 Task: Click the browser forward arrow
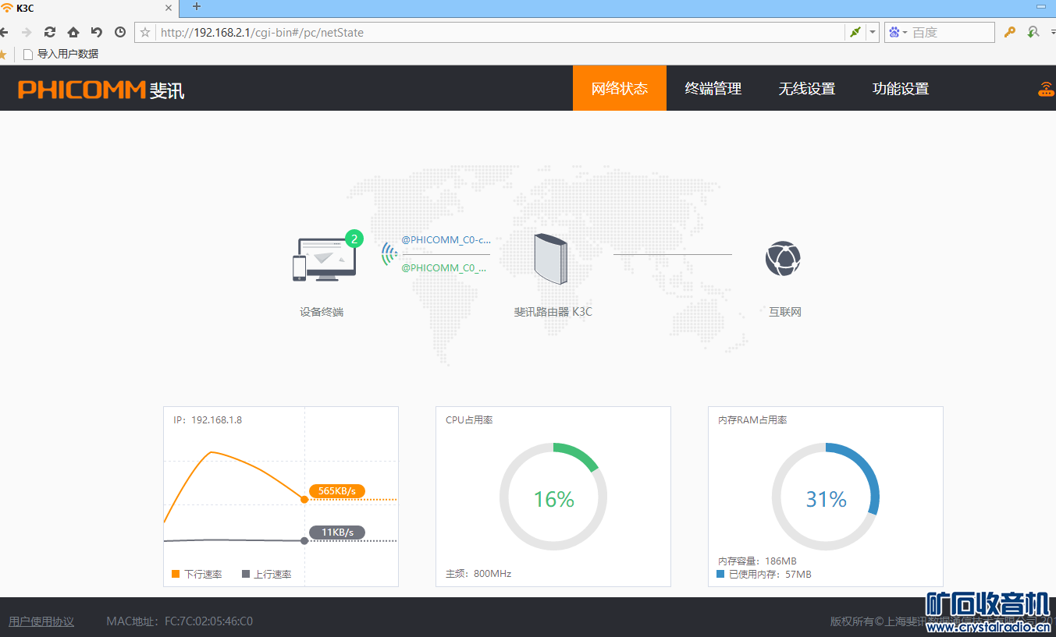click(x=27, y=32)
